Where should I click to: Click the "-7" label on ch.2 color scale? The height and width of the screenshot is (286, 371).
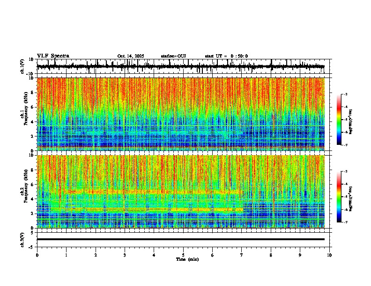(346, 222)
